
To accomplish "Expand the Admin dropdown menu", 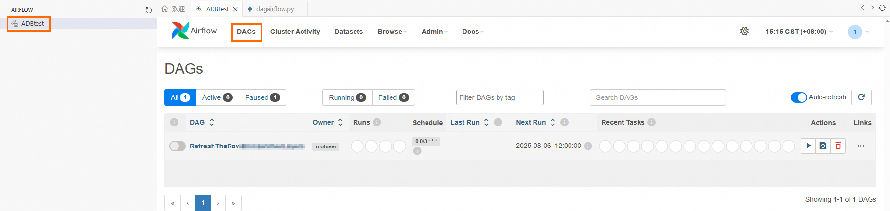I will 434,32.
